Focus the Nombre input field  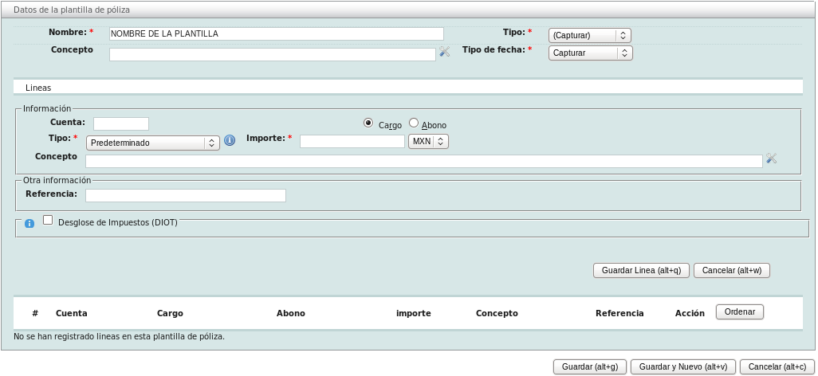click(x=276, y=34)
